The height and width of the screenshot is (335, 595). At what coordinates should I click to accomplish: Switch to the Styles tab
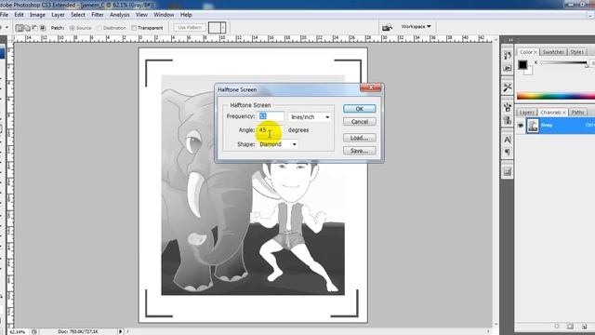pos(576,52)
